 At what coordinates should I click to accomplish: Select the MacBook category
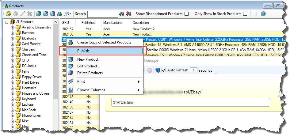29,110
